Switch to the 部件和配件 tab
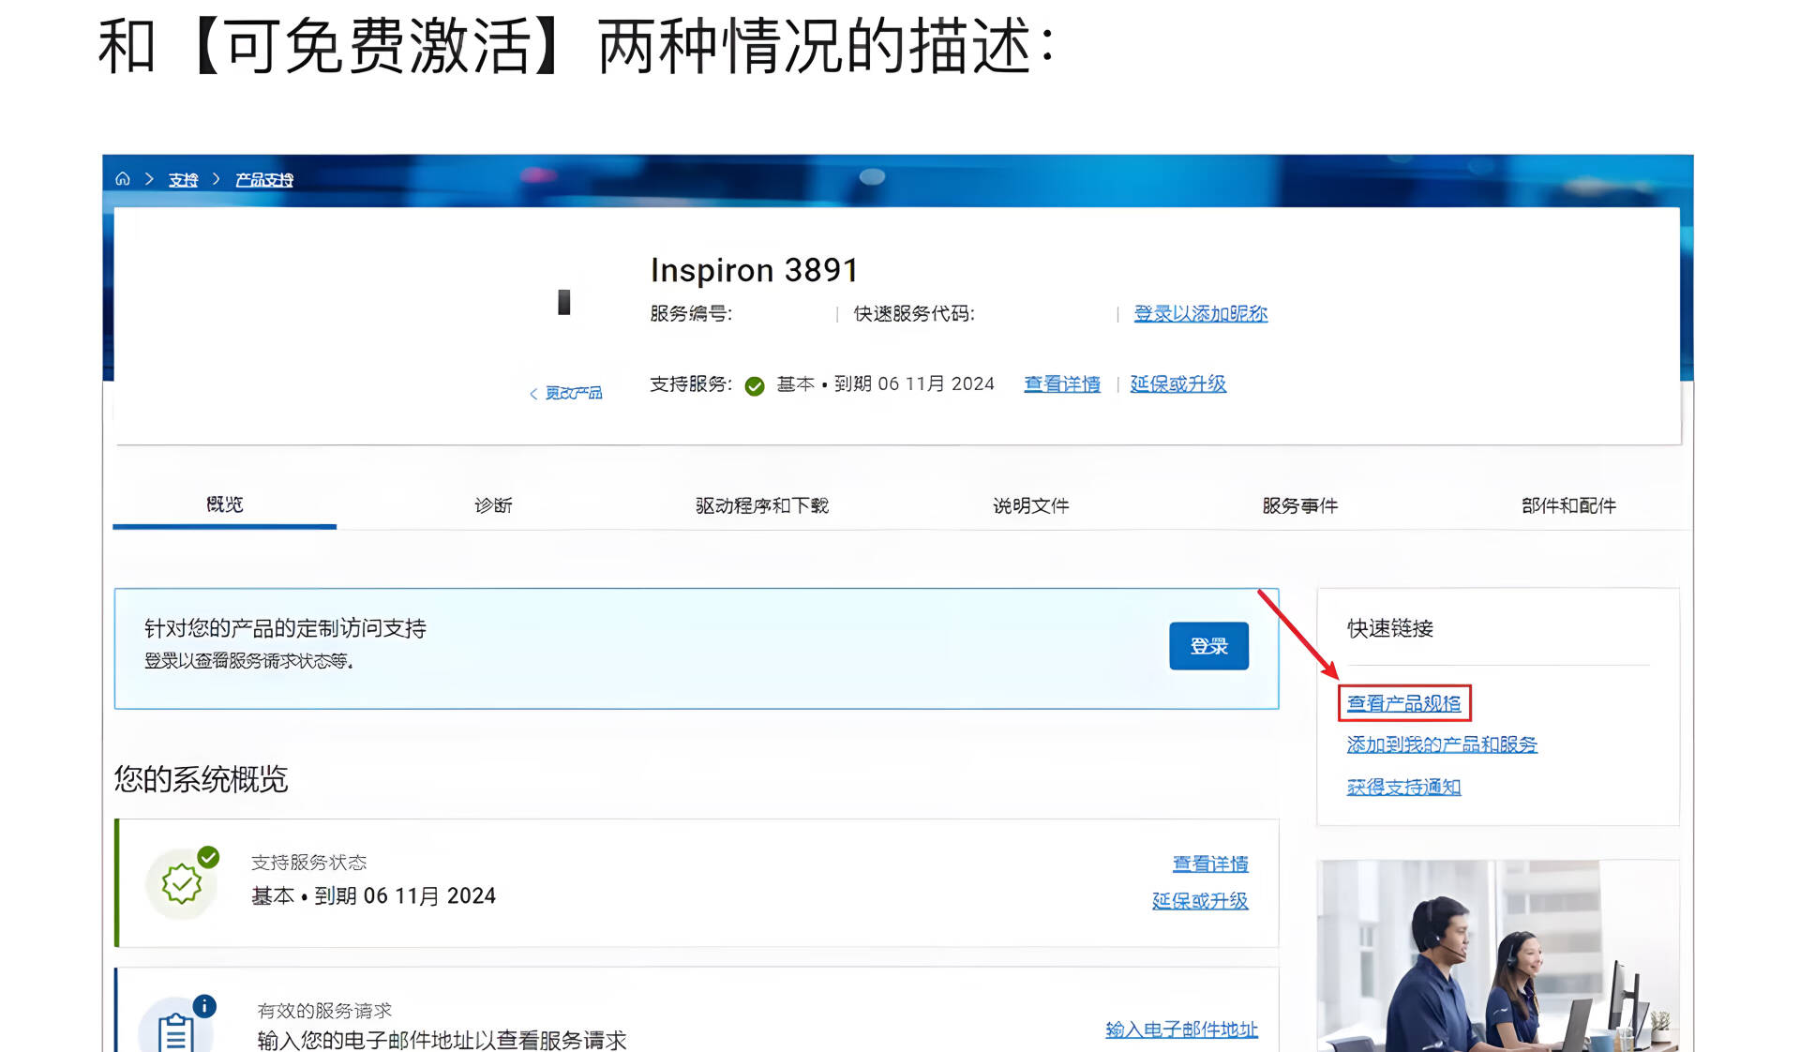The width and height of the screenshot is (1800, 1052). click(1568, 505)
